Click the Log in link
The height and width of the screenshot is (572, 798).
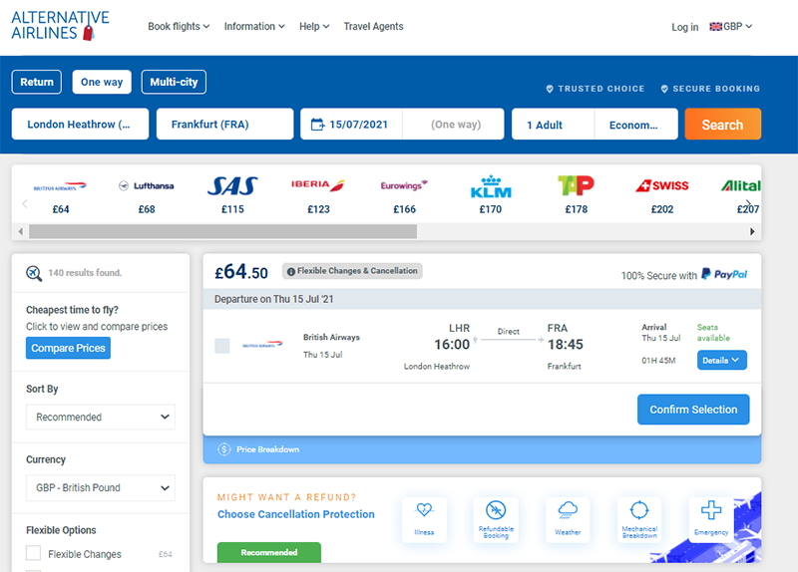click(684, 27)
